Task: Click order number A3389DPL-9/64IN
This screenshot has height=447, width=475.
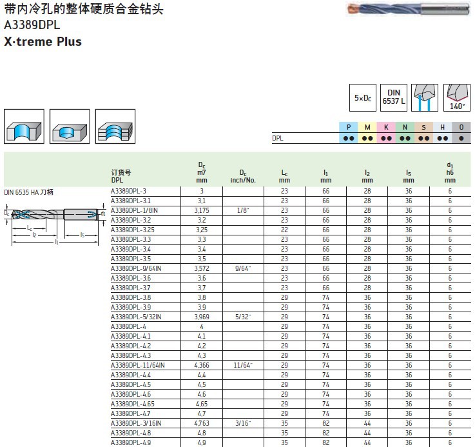Action: [x=136, y=268]
